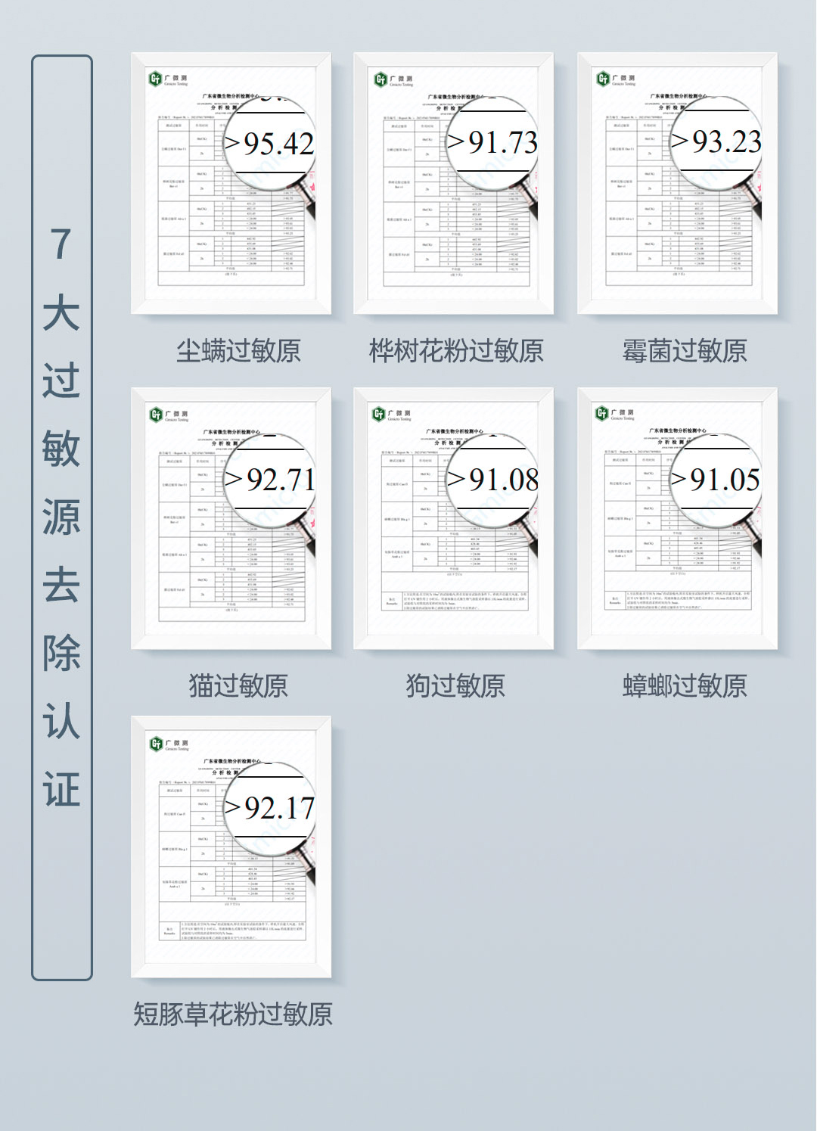This screenshot has width=817, height=1131.
Task: Click the magnifier reading >91.73
Action: click(x=493, y=142)
